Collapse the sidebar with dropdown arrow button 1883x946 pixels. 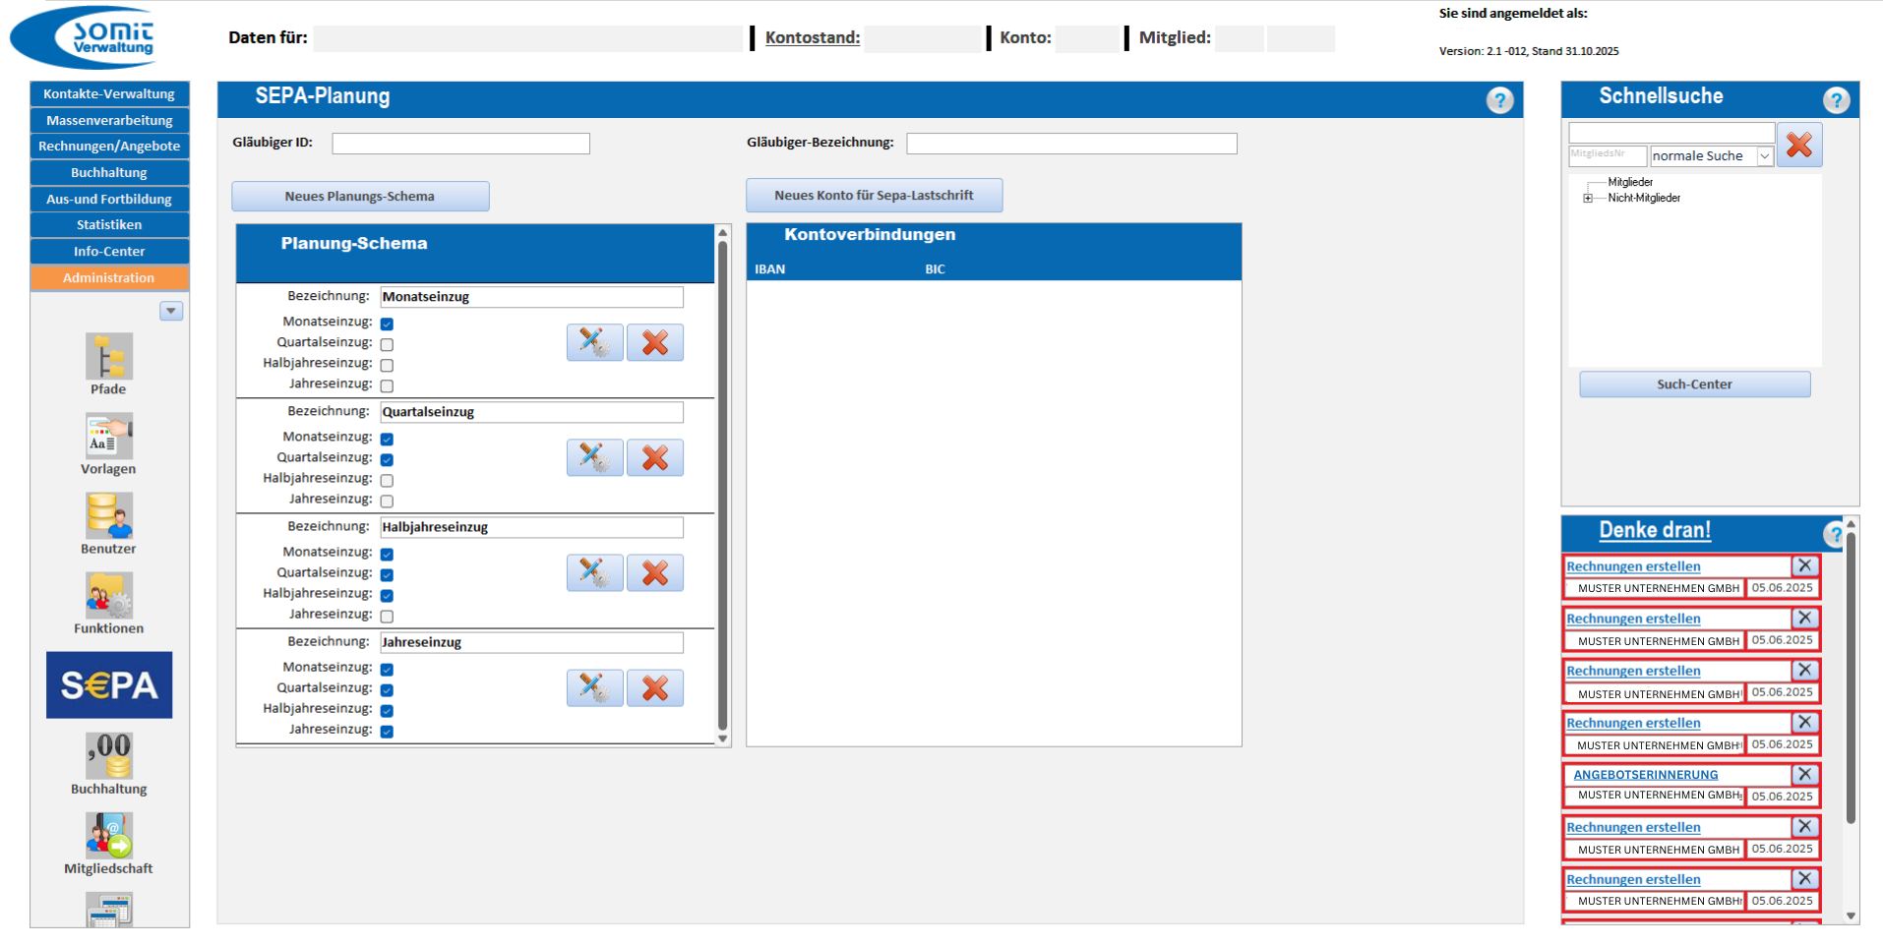pos(171,311)
